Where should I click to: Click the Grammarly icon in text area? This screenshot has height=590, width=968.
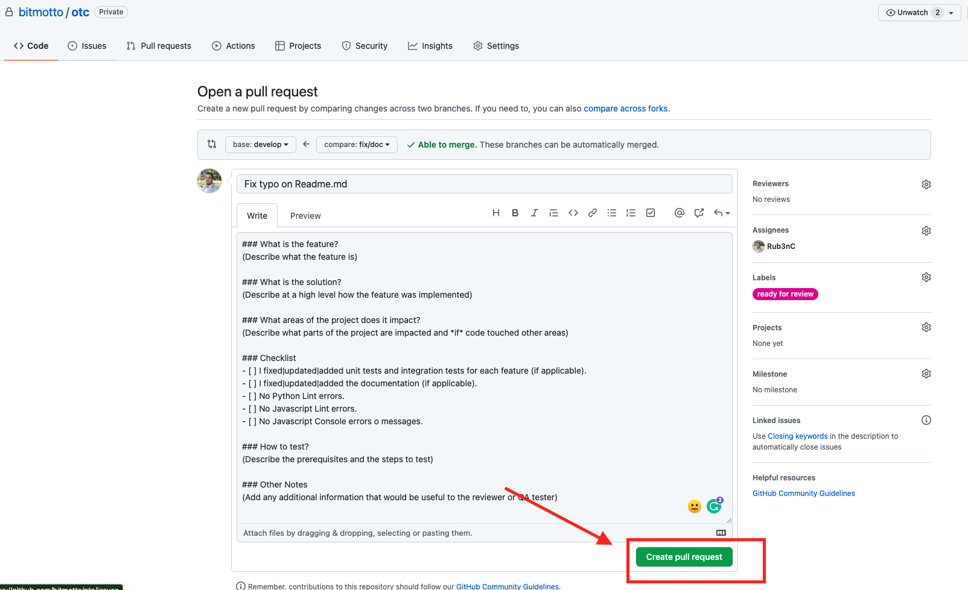pyautogui.click(x=715, y=506)
